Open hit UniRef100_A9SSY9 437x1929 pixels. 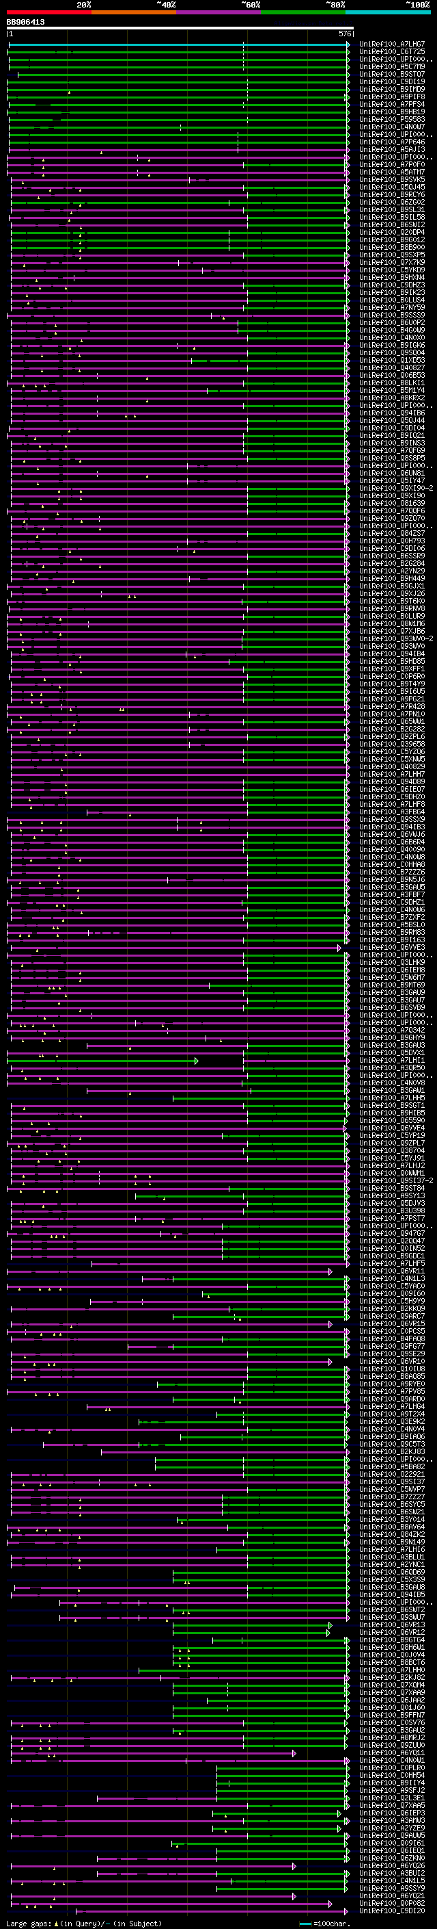tap(391, 1888)
